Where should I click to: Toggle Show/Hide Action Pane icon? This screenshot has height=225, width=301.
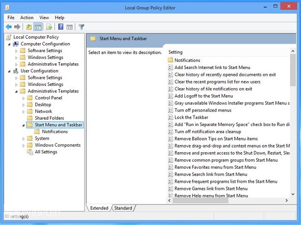coord(70,27)
